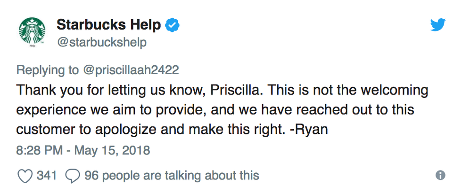
Task: Like the tweet using the heart icon
Action: coord(24,176)
